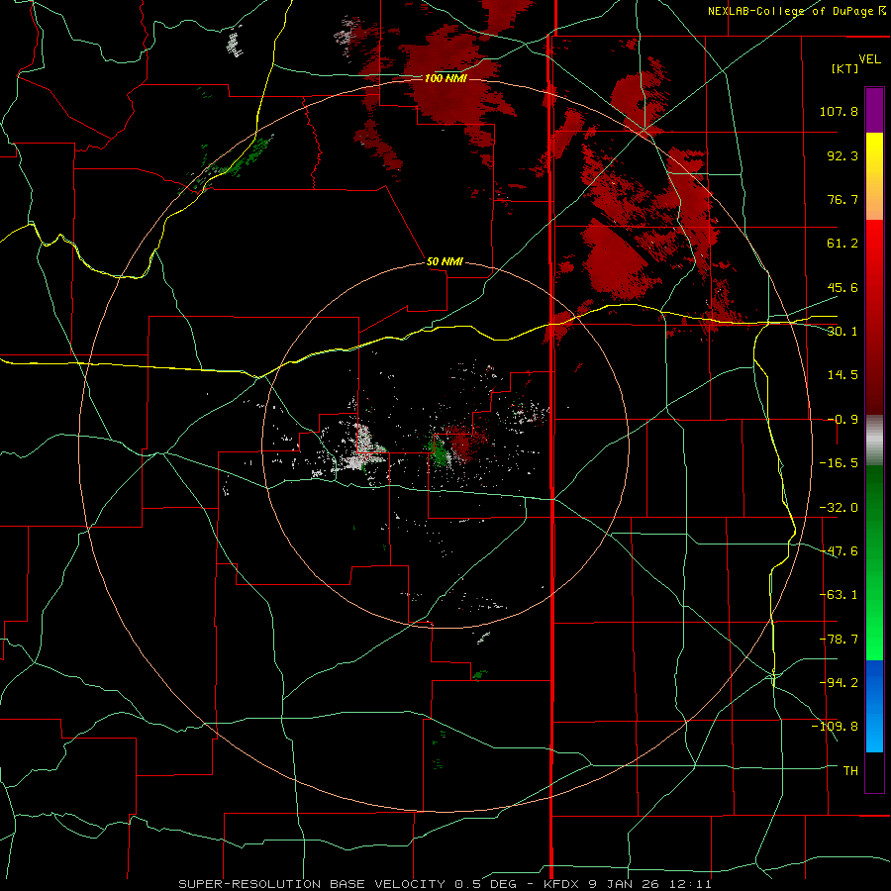Screen dimensions: 891x891
Task: Click the 14.5 scale value
Action: (842, 375)
